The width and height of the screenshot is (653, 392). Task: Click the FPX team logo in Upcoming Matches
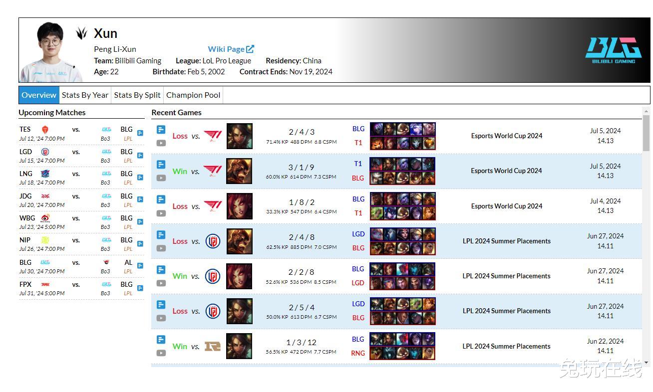pyautogui.click(x=45, y=284)
